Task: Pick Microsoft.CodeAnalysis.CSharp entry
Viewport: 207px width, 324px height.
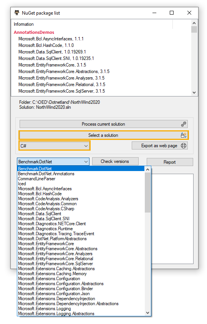Action: (81, 209)
